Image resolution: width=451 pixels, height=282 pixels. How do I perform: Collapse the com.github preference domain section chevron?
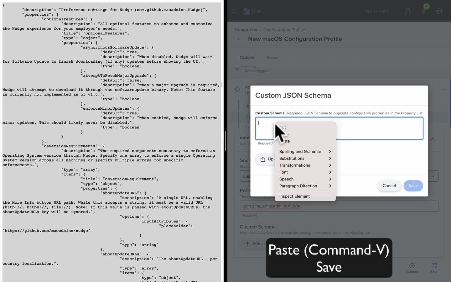[433, 139]
